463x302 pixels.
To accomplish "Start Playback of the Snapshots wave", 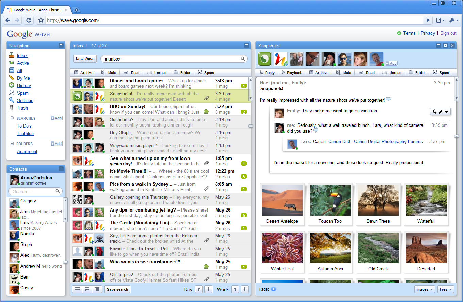I will click(x=292, y=72).
